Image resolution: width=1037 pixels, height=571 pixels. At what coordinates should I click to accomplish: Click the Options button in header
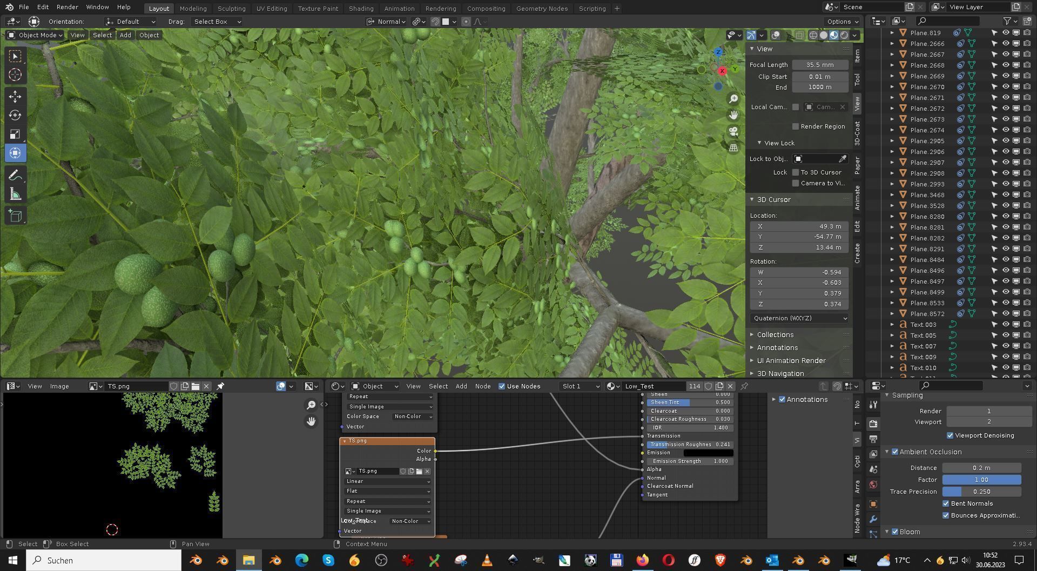842,22
